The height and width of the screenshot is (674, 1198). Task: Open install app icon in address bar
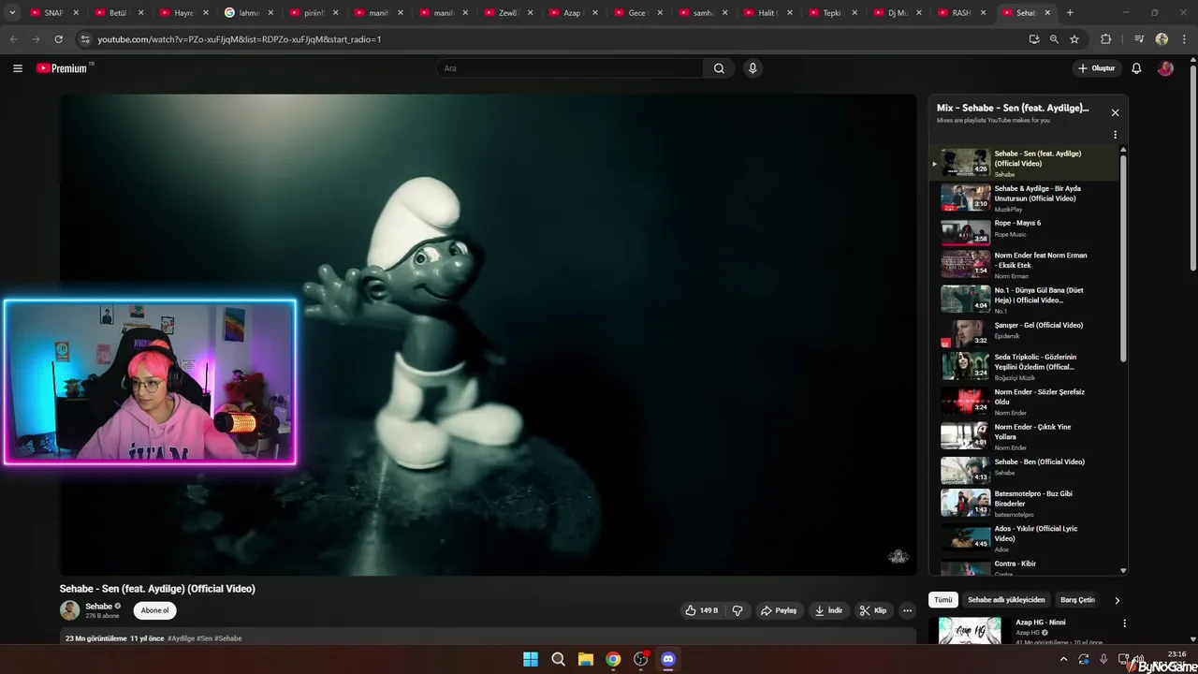(1034, 39)
